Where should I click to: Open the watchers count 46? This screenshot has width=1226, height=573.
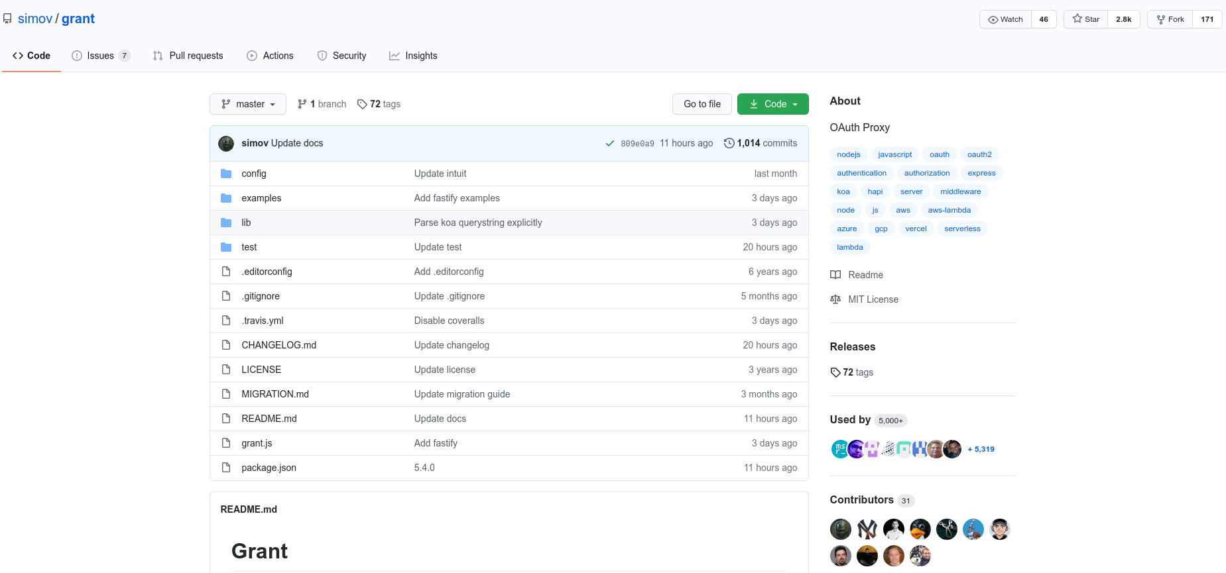[1044, 19]
